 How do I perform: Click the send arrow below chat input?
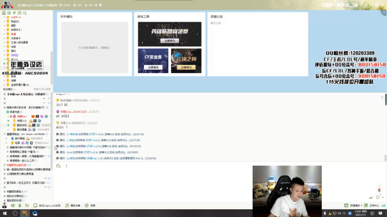tap(371, 197)
